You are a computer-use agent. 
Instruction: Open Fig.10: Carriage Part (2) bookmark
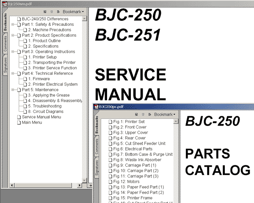pyautogui.click(x=136, y=170)
